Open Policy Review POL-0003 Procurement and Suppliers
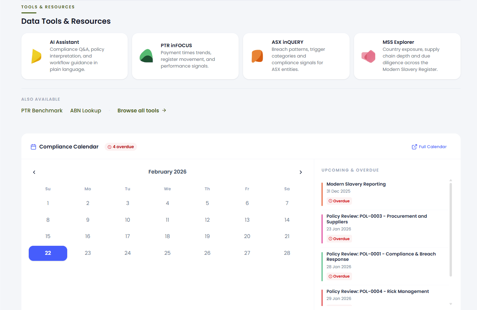Image resolution: width=477 pixels, height=310 pixels. (376, 219)
